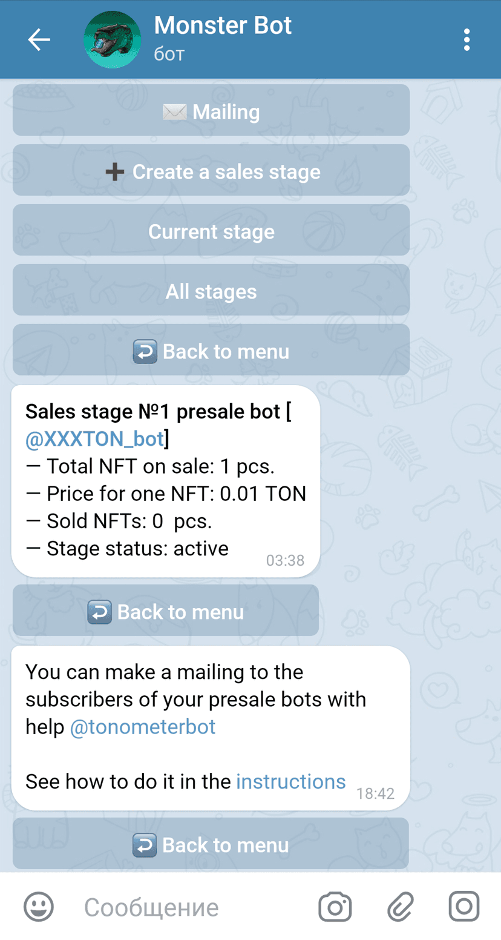501x940 pixels.
Task: Open the @XXXTON_bot link
Action: (x=95, y=439)
